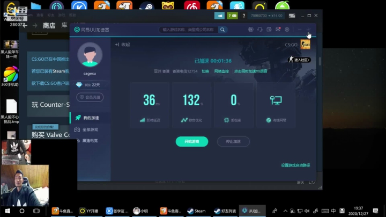Screen dimensions: 386x217
Task: Switch to UU加… taskbar button
Action: point(253,211)
